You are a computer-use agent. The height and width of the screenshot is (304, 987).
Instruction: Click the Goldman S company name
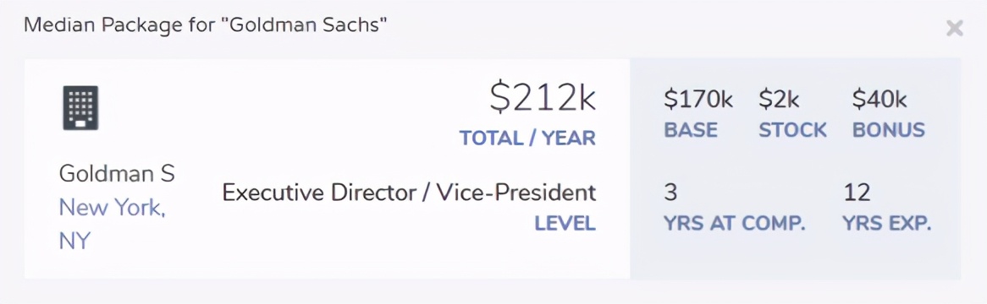point(117,173)
